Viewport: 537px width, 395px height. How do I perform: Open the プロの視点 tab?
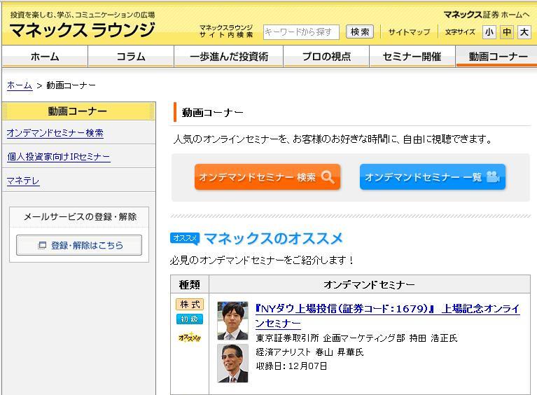coord(326,57)
